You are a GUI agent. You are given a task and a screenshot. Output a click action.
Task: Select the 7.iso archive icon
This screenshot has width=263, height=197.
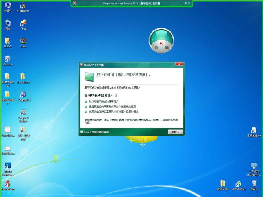click(23, 43)
